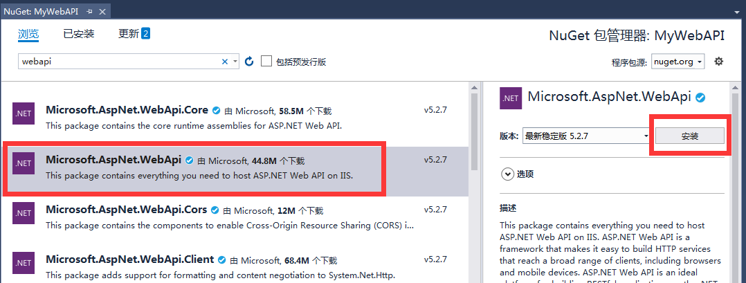Select Microsoft.AspNet.WebApi.Client package
Image resolution: width=746 pixels, height=283 pixels.
(x=235, y=264)
